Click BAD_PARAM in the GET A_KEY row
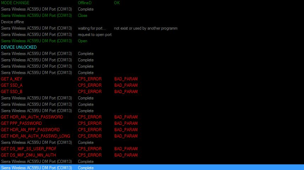304x170 pixels. pyautogui.click(x=126, y=79)
